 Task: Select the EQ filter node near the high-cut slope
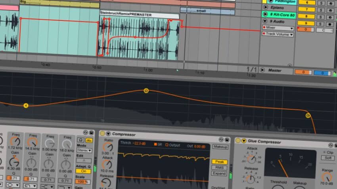pos(308,116)
